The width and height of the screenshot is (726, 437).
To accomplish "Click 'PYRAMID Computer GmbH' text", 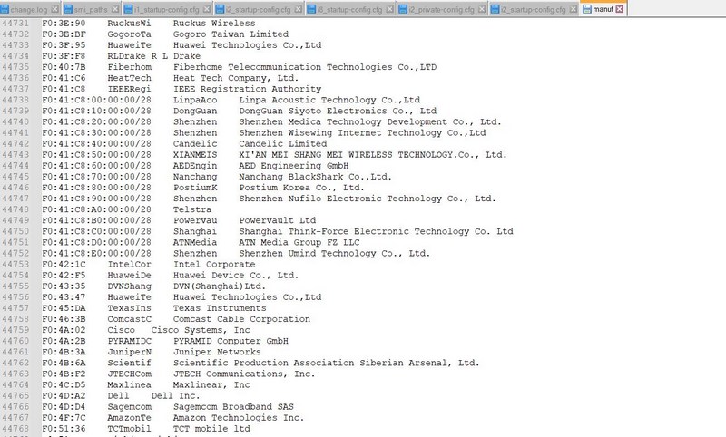I will (x=231, y=341).
